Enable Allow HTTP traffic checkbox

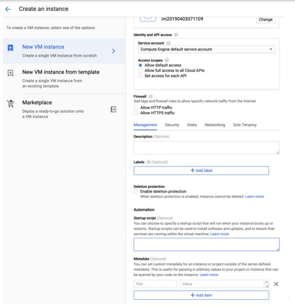tap(136, 107)
